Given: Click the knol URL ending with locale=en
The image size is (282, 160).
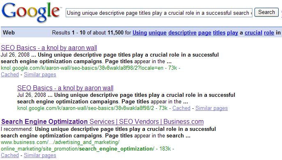Looking at the screenshot, I should (x=82, y=68).
